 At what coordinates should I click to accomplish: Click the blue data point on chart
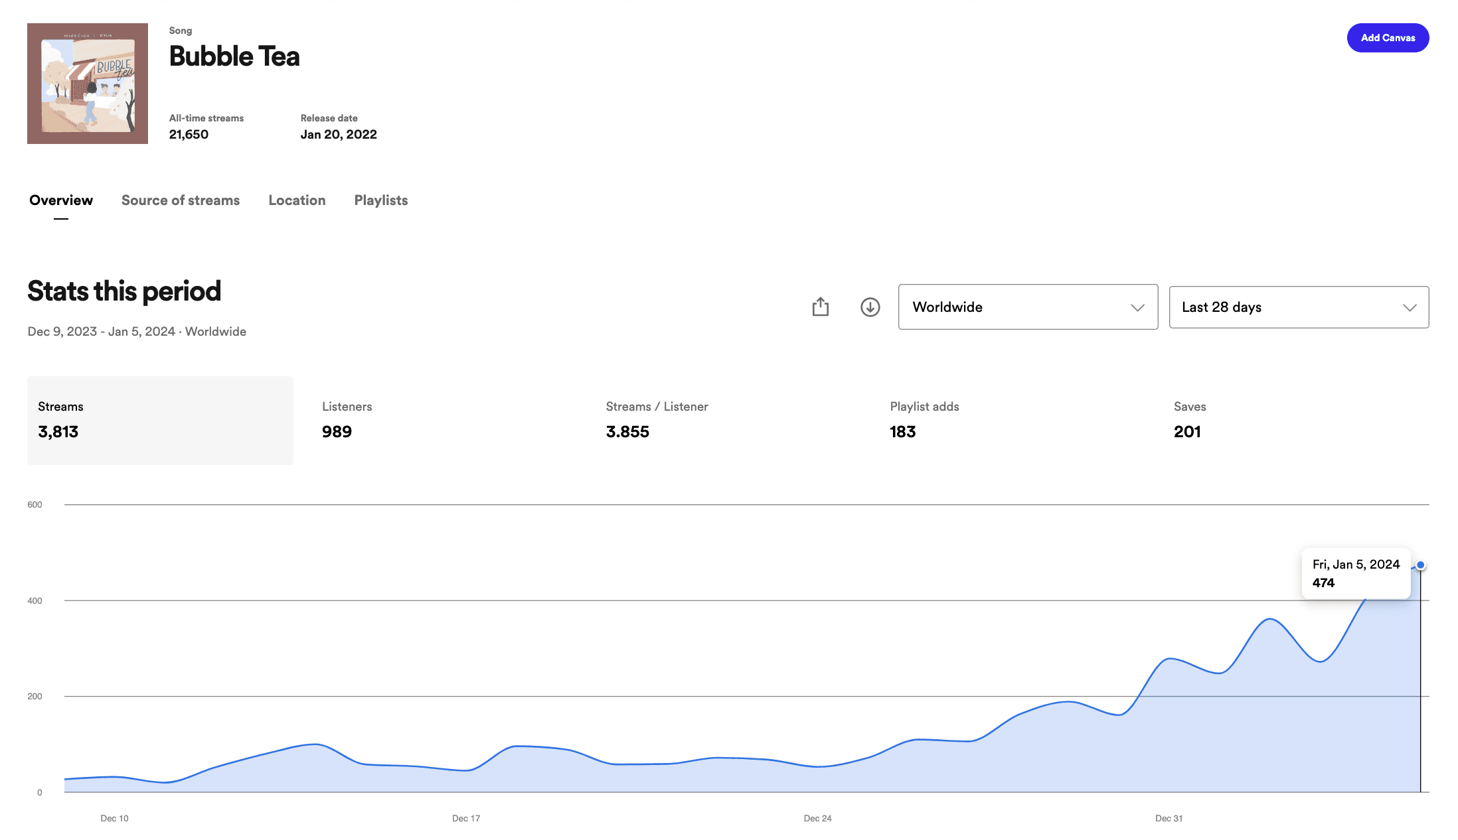1420,565
